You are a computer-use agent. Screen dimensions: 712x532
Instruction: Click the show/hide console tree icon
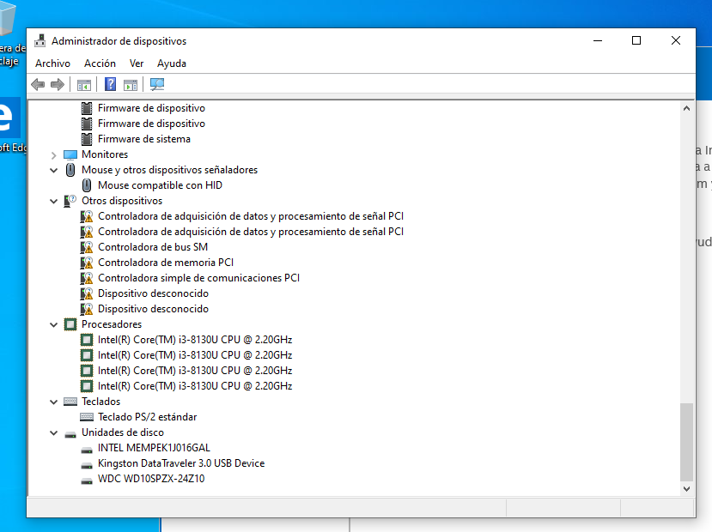[x=84, y=85]
